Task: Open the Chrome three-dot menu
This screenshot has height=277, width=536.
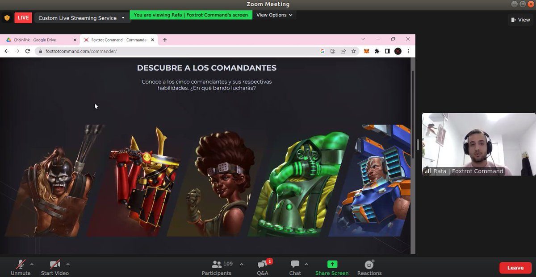Action: [408, 51]
